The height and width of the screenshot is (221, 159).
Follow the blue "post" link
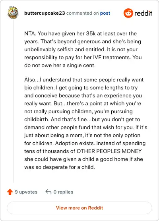(105, 13)
